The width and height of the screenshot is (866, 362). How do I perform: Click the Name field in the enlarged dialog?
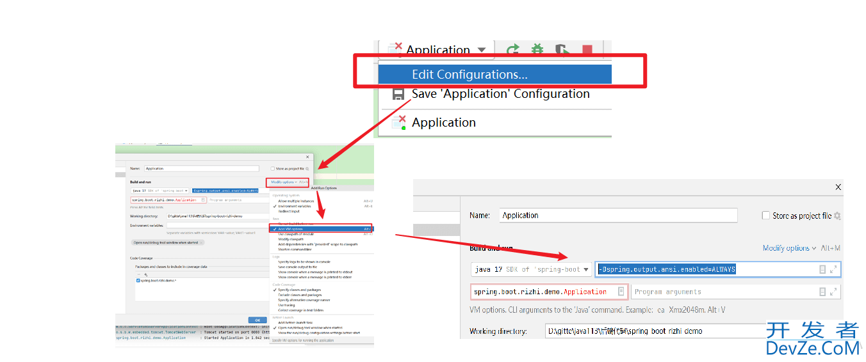(x=618, y=216)
